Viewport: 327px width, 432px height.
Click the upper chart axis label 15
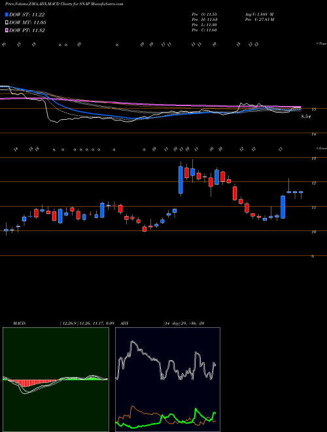[x=313, y=110]
